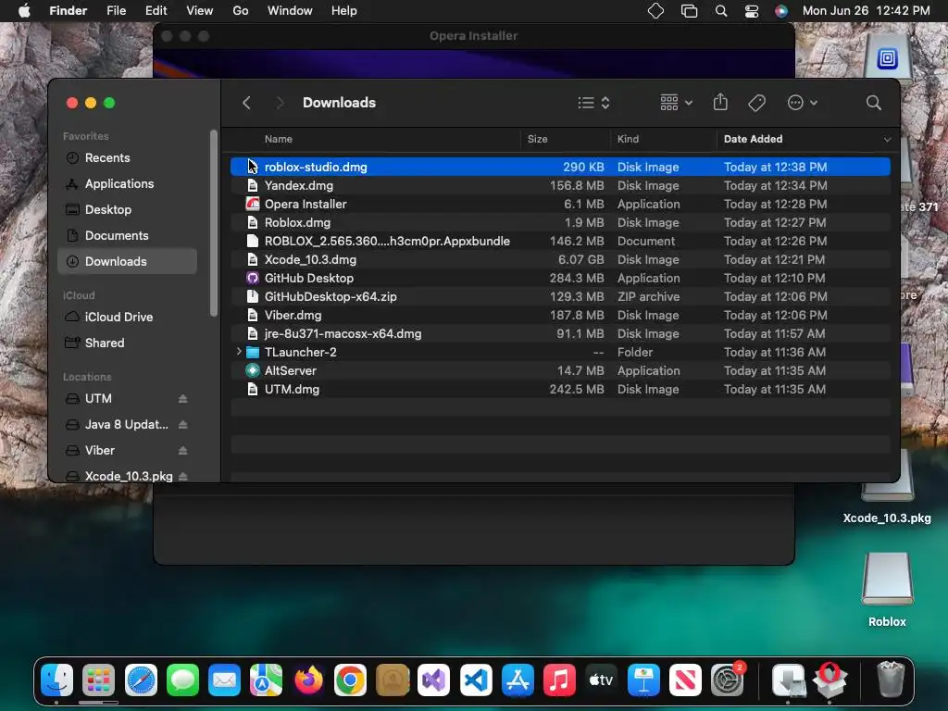The image size is (948, 711).
Task: Launch Safari from the Dock
Action: (141, 680)
